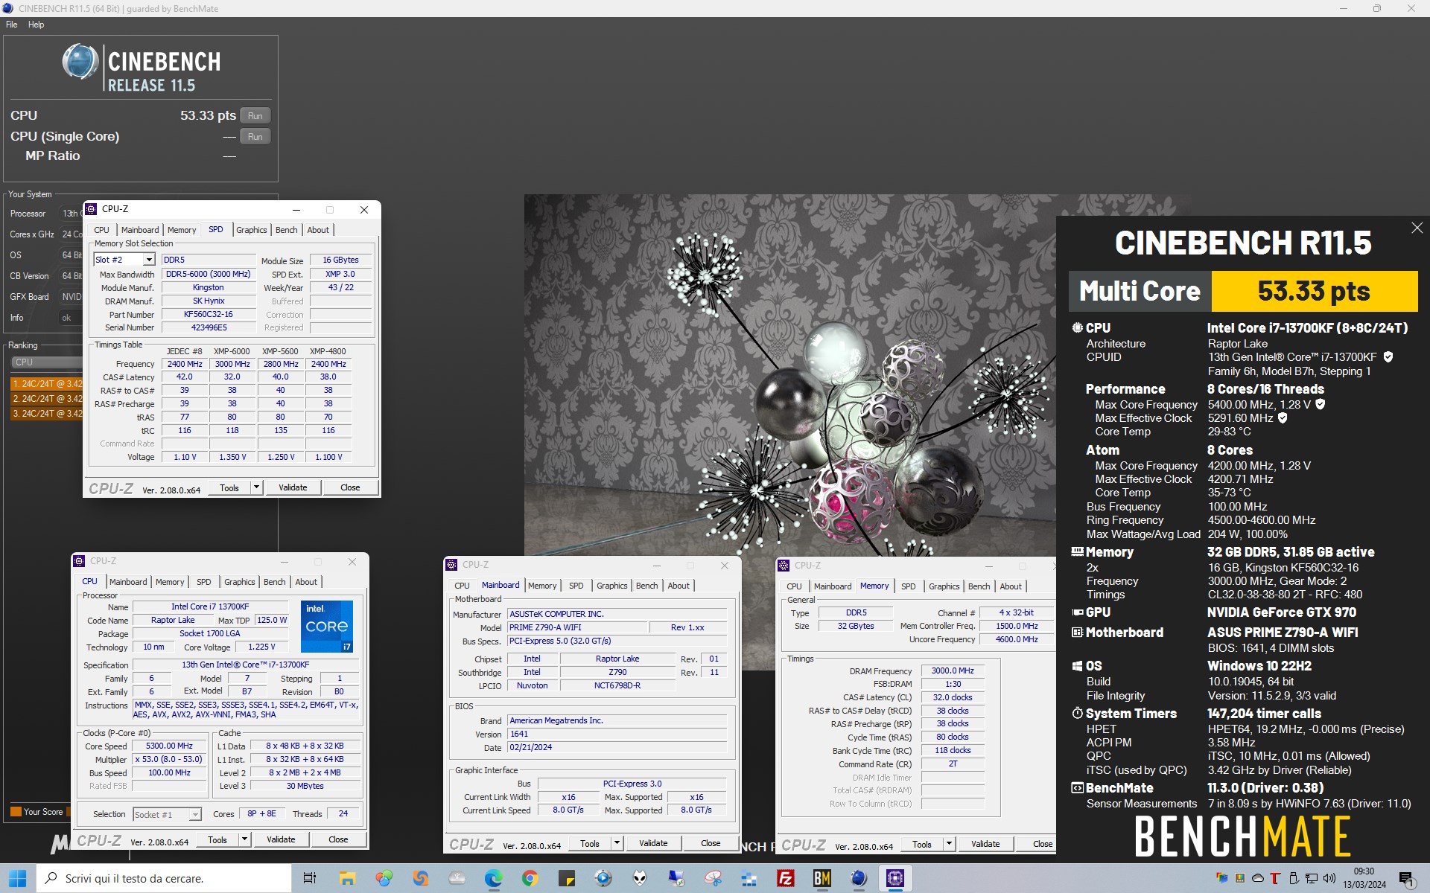Click the rendered Cinebench scene image
The image size is (1430, 893).
[x=789, y=376]
